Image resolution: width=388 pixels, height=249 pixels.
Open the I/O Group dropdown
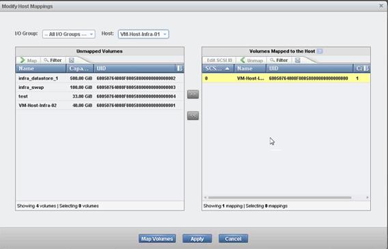[x=68, y=34]
